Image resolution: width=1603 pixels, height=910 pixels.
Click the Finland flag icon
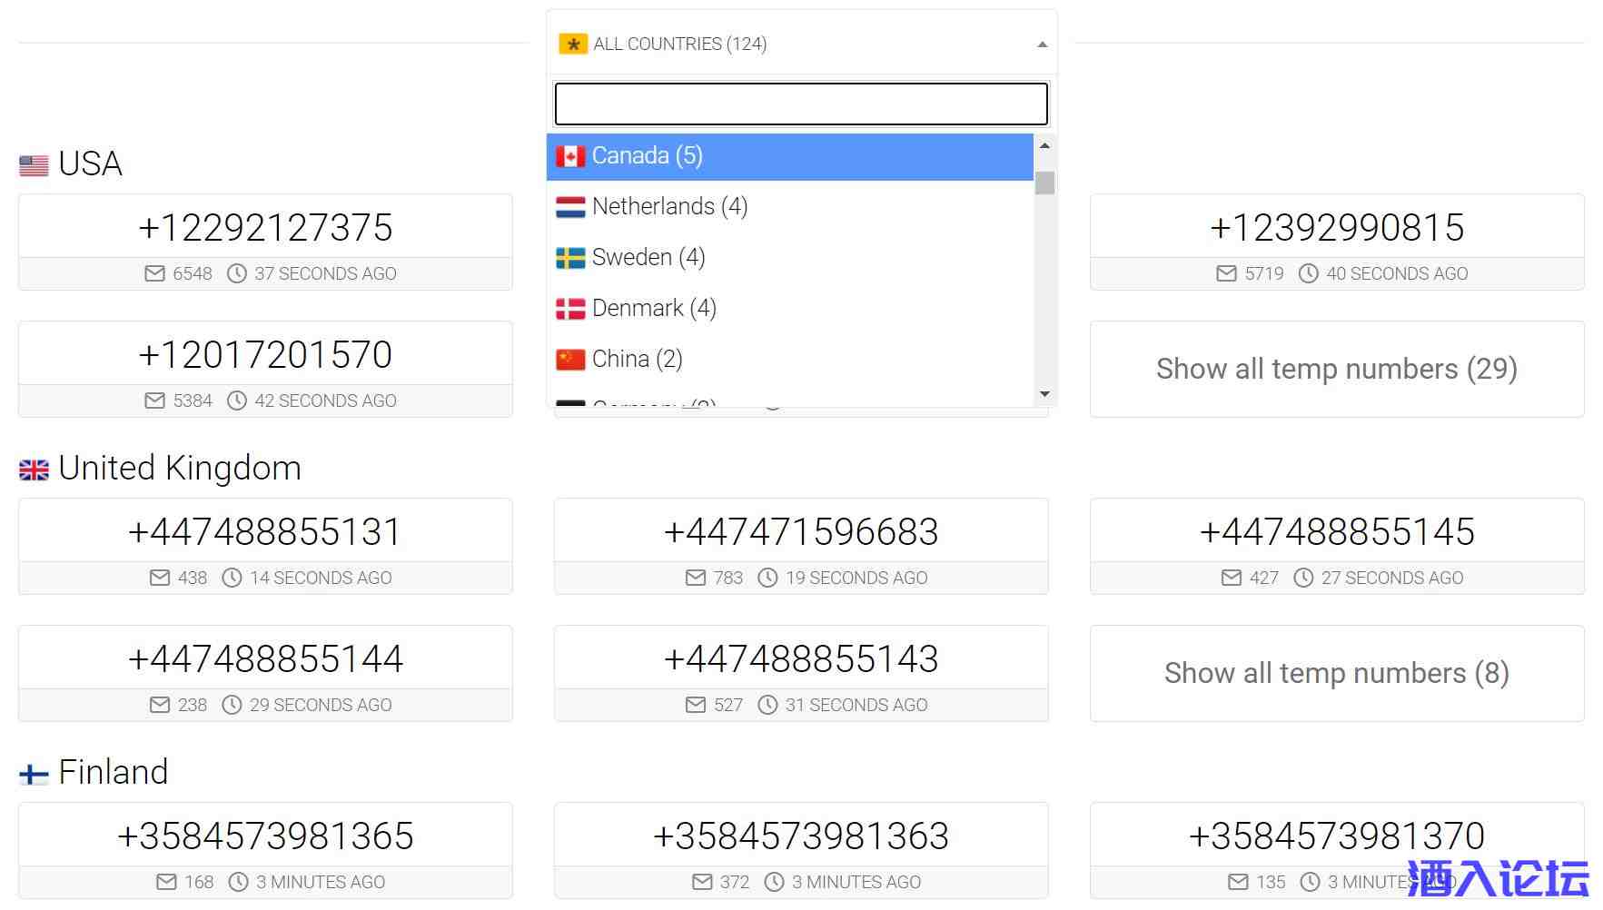[34, 774]
